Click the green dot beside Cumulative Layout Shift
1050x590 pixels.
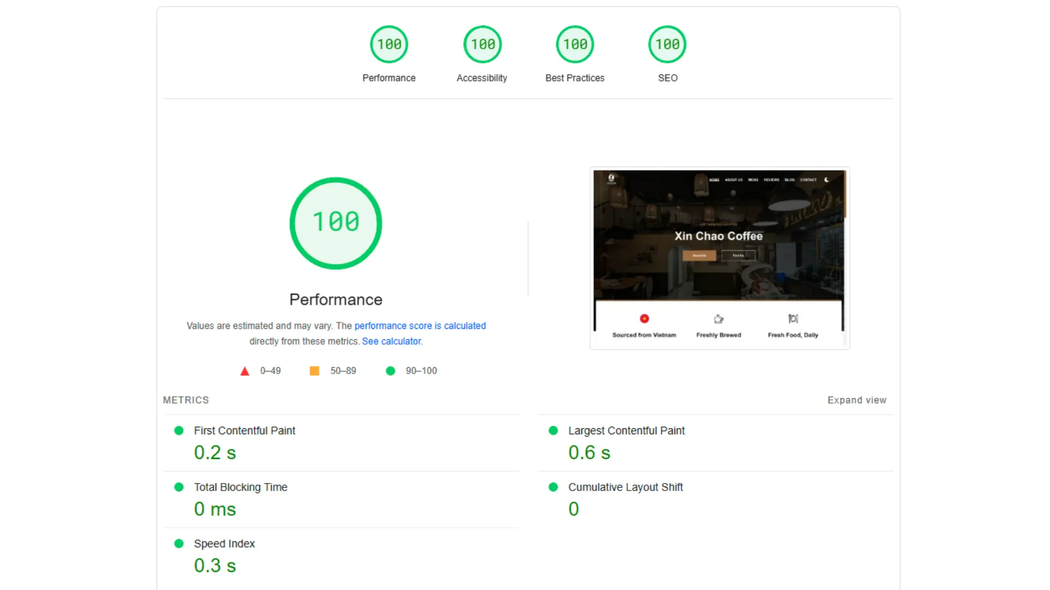553,487
